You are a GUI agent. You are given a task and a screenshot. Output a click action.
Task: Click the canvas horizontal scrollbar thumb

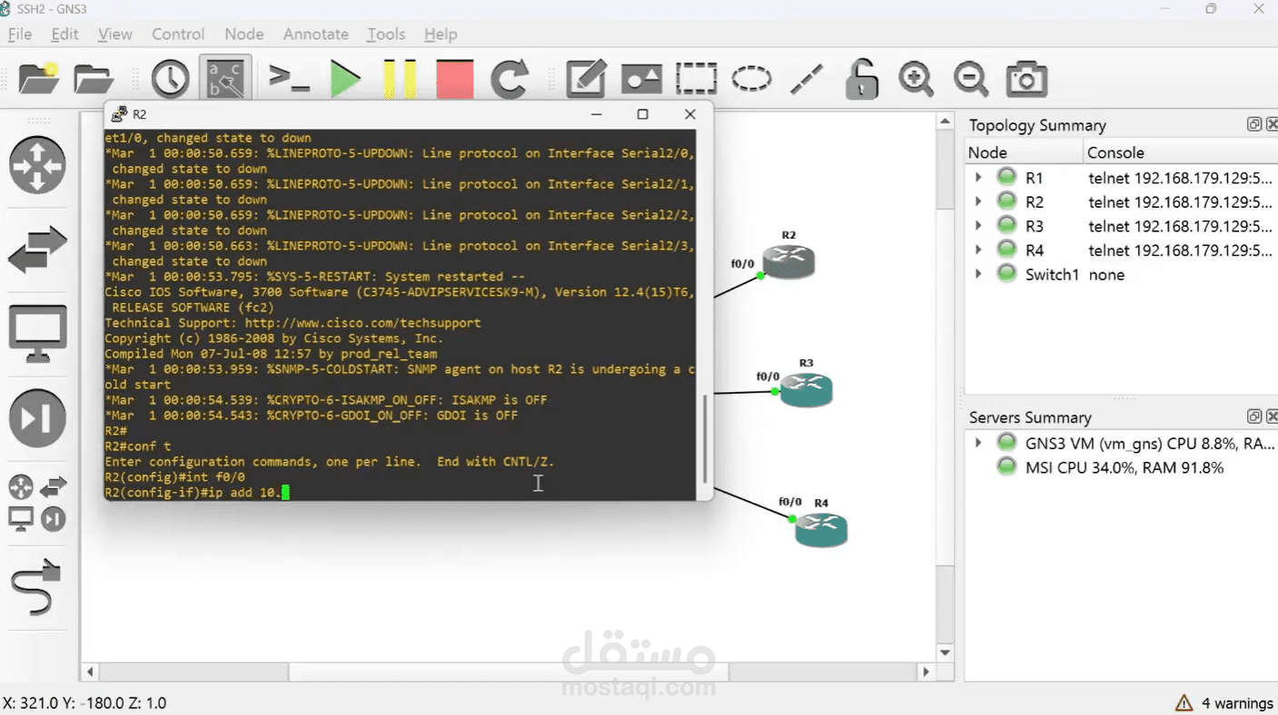click(x=509, y=672)
